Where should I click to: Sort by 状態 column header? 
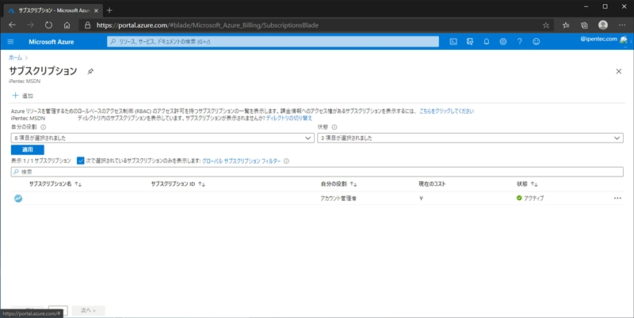click(527, 184)
